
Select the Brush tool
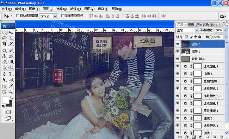(11, 50)
